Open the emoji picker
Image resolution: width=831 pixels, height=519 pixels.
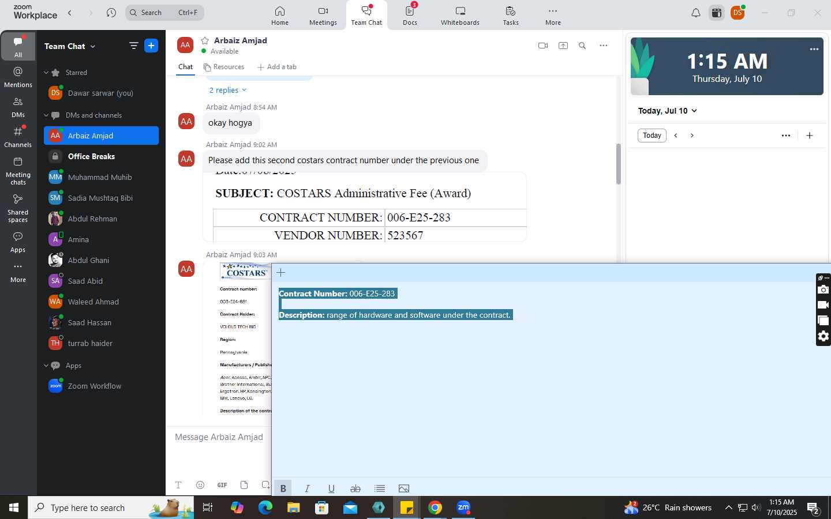click(200, 485)
